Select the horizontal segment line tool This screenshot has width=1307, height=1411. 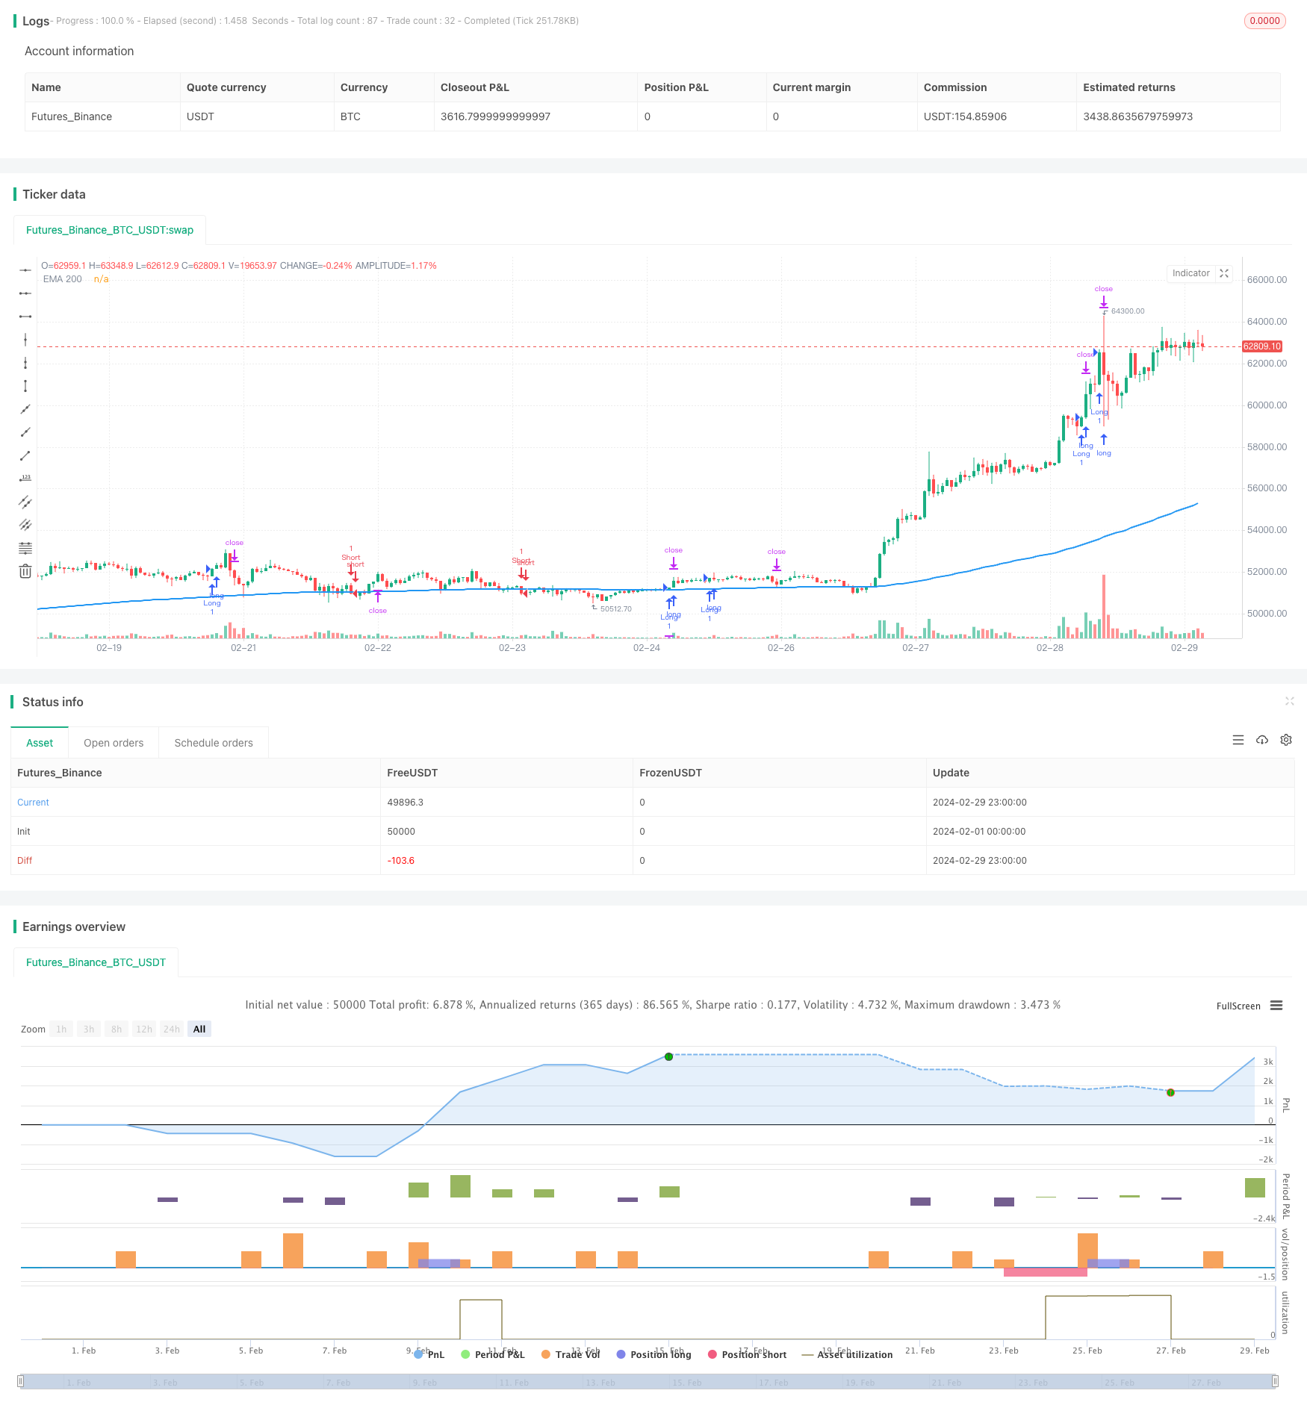coord(25,317)
